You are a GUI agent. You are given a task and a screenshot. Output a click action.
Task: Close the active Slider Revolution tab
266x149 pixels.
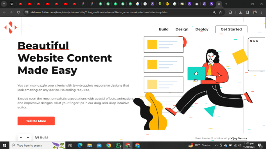(219, 4)
